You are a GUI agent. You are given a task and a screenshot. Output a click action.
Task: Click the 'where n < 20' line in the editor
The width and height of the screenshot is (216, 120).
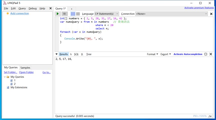tap(104, 25)
